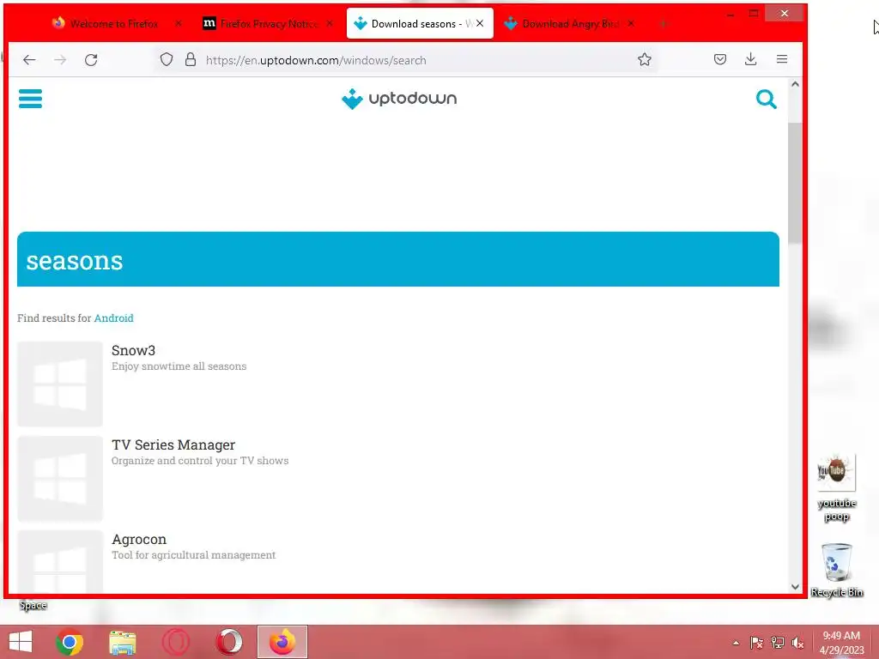Screen dimensions: 879x659
Task: Open the TV Series Manager result
Action: pos(173,445)
